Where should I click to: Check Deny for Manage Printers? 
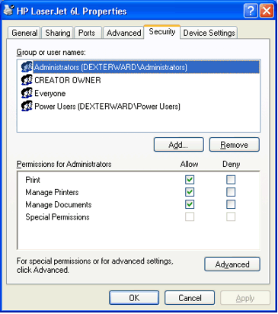click(x=231, y=192)
